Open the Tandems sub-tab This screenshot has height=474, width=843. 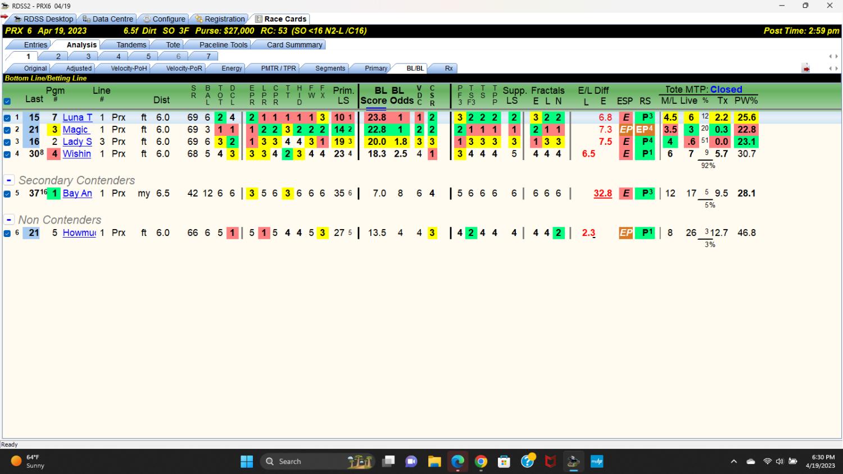pos(131,45)
